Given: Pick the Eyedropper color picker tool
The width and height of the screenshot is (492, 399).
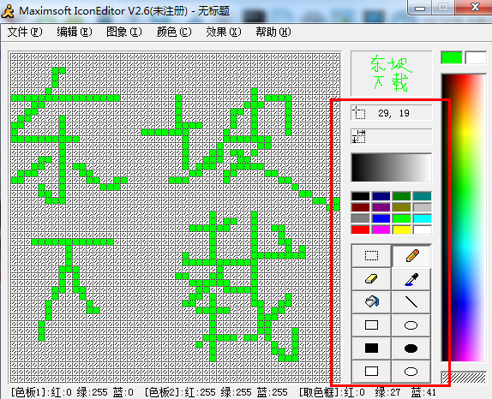Looking at the screenshot, I should tap(411, 278).
